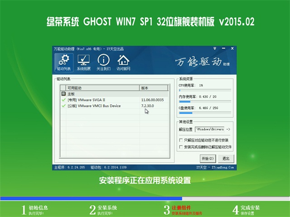Click the 访问官网 house icon

tap(123, 63)
